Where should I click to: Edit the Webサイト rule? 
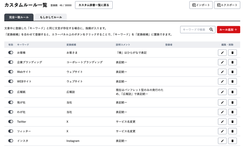pos(222,72)
